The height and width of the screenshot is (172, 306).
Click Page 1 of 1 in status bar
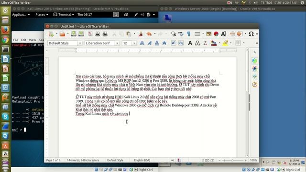[53, 161]
